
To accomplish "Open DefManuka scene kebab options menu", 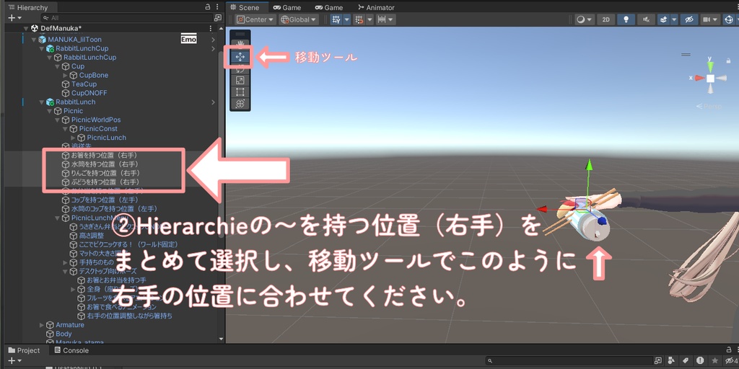I will (211, 28).
